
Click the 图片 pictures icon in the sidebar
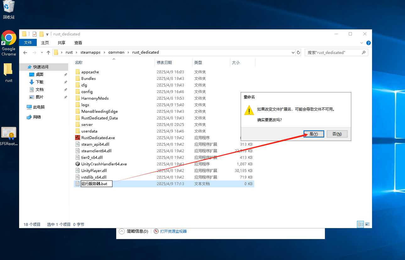(32, 97)
